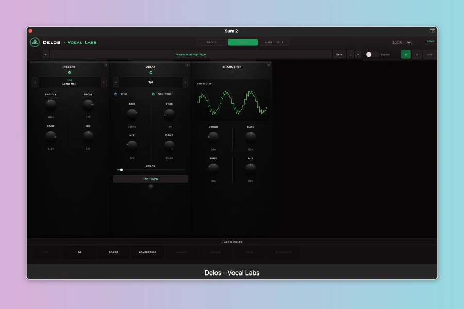Viewport: 464px width, 309px height.
Task: Click the Delay COLOR slider handle
Action: click(x=121, y=170)
